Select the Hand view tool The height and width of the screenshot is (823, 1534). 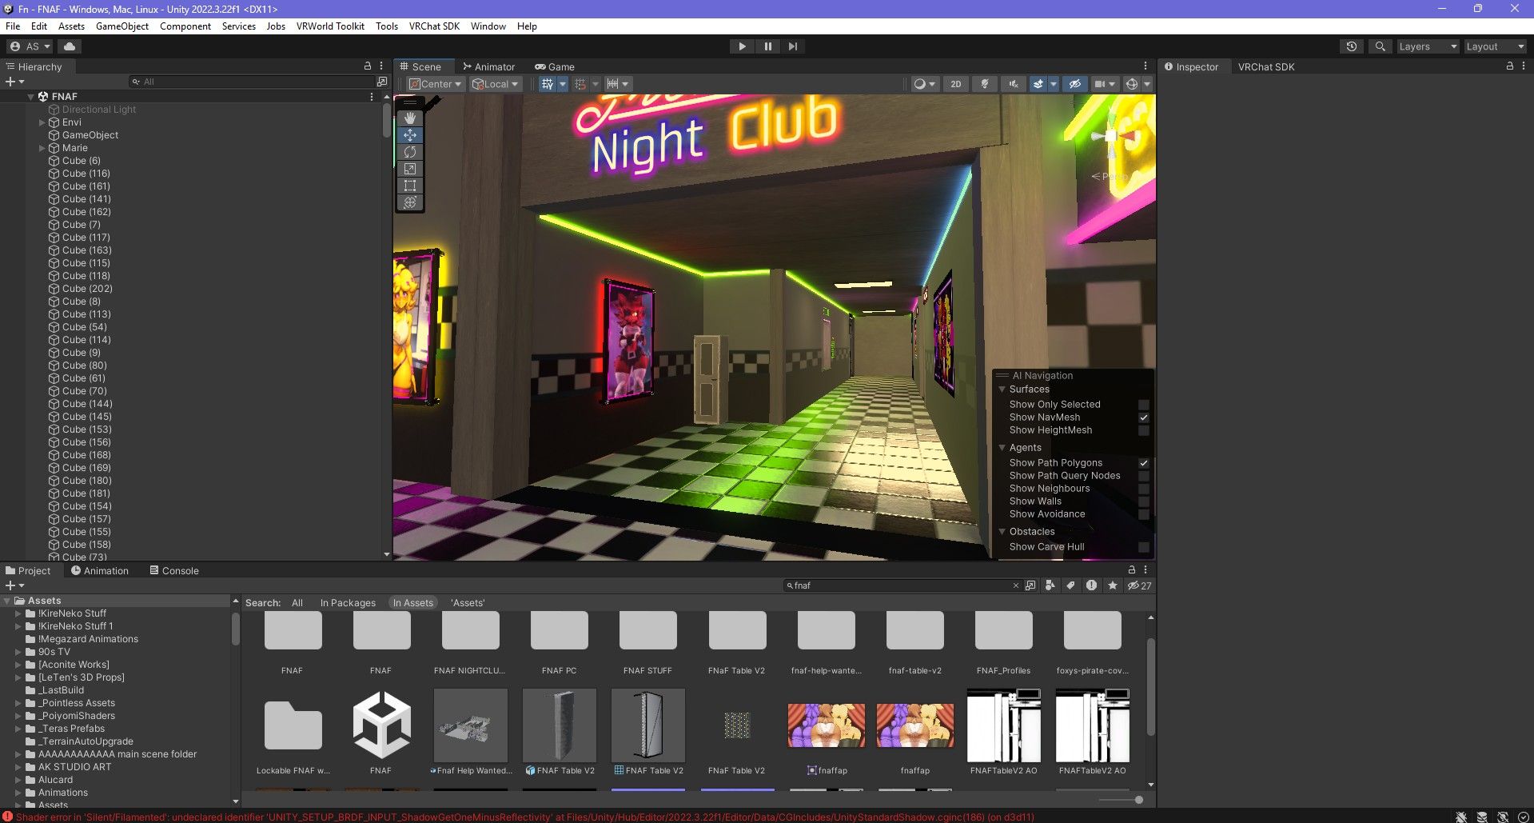(x=410, y=118)
